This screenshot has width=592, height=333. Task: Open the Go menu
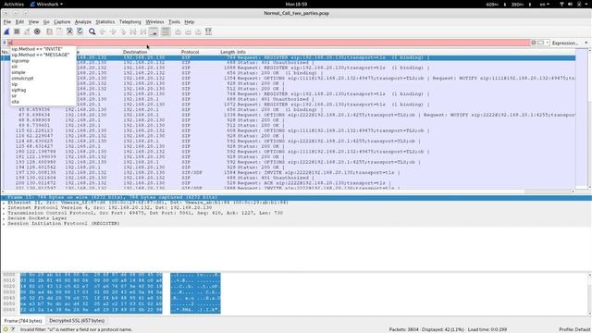click(46, 22)
